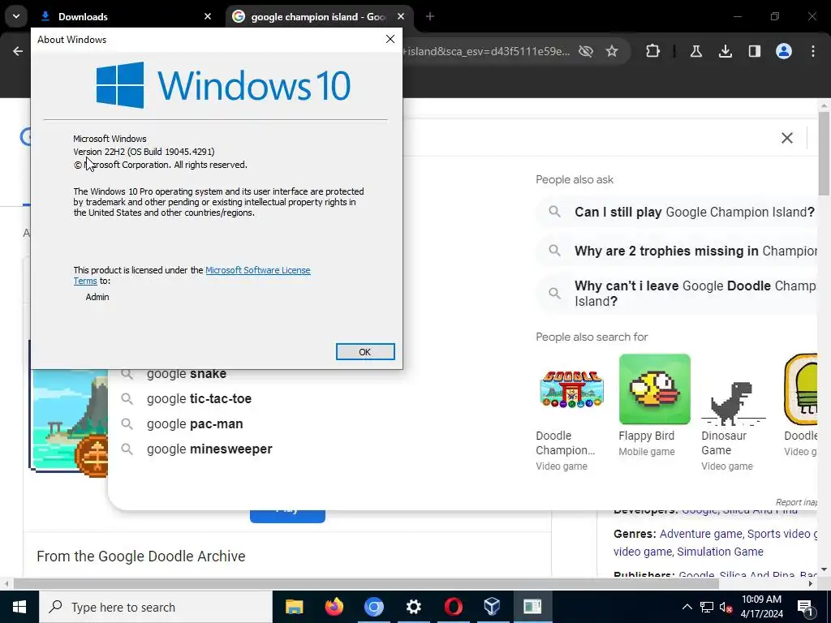Screen dimensions: 831x623
Task: Open the browser downloads icon
Action: 725,51
